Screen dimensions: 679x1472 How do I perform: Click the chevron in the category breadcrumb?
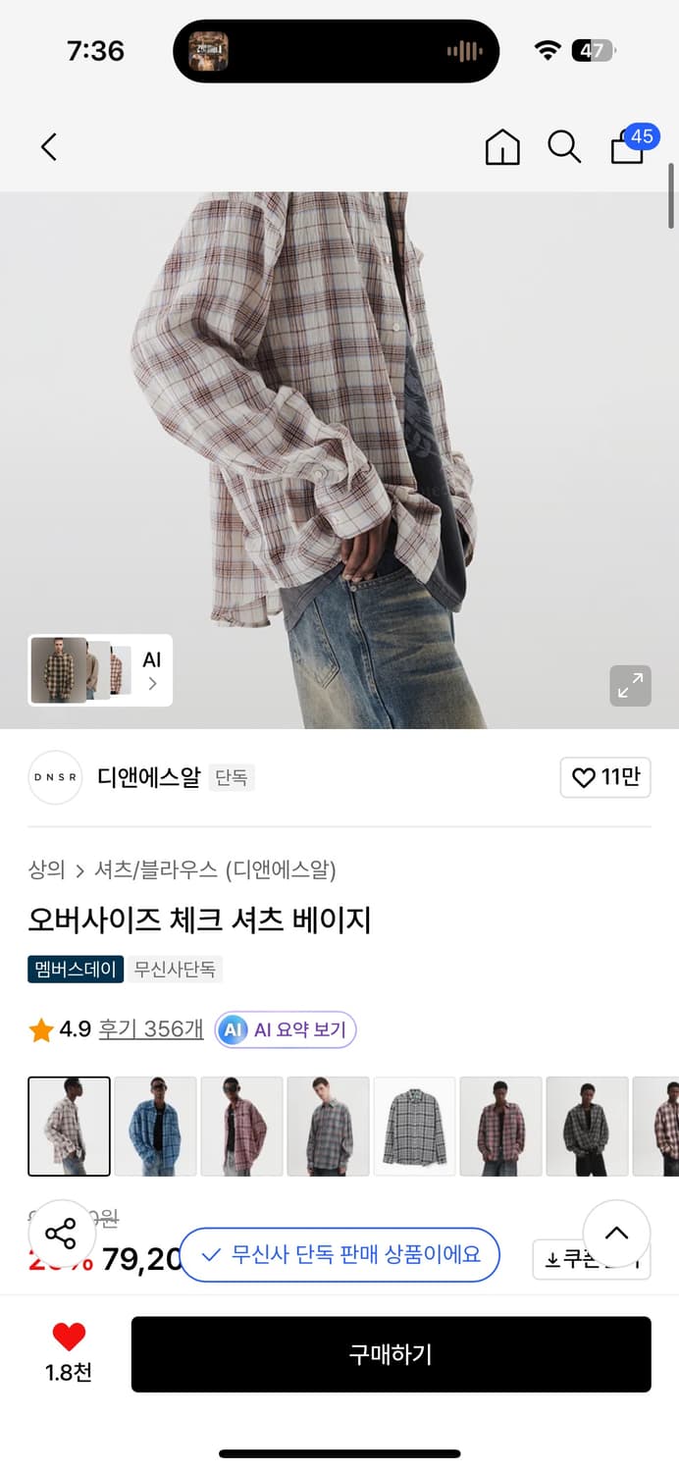[78, 869]
